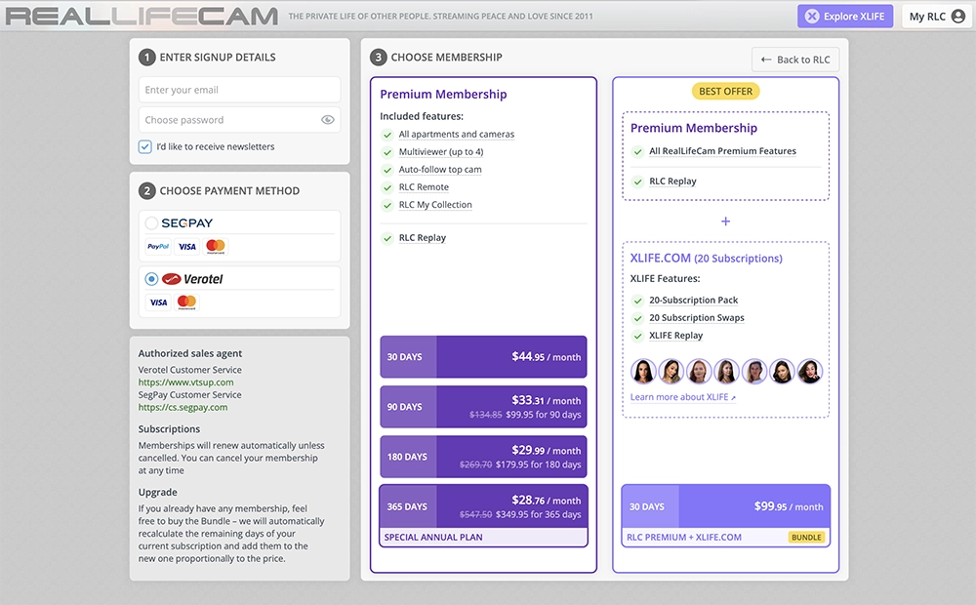This screenshot has height=605, width=976.
Task: Click the Explore XLIFE button
Action: [x=845, y=17]
